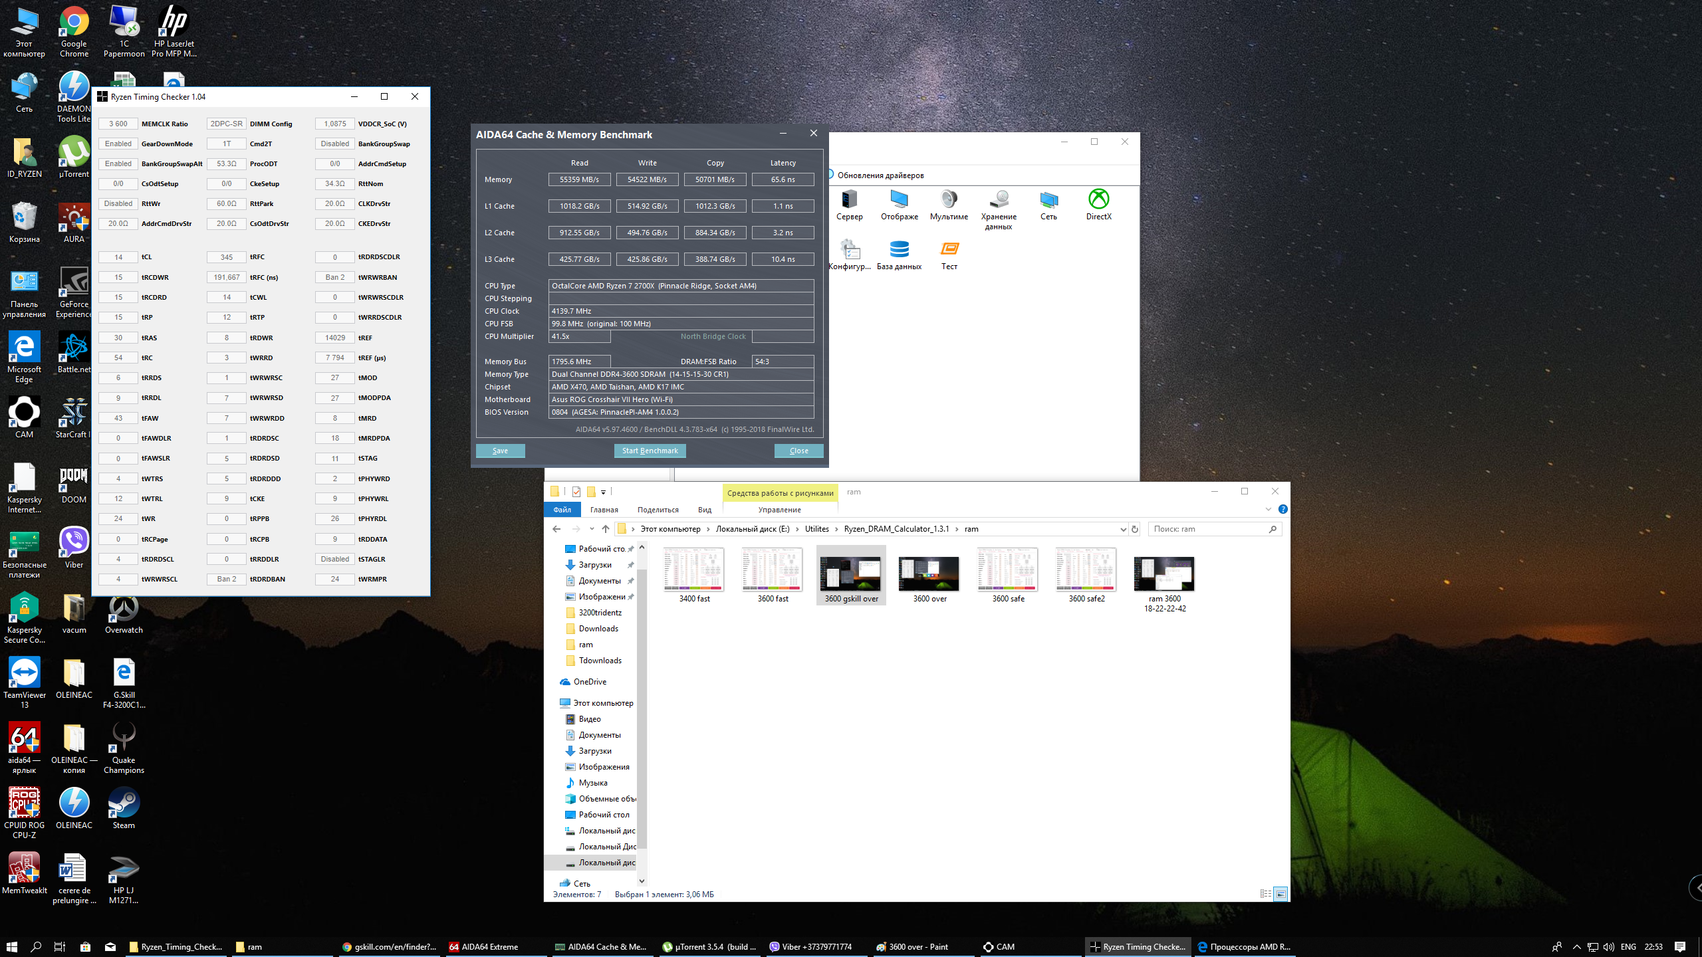Expand the Explorer ribbon chevron
The image size is (1702, 957).
(x=1268, y=509)
